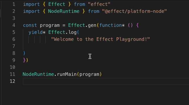The image size is (189, 105).
Task: Click line number 11 in the gutter
Action: (12, 74)
